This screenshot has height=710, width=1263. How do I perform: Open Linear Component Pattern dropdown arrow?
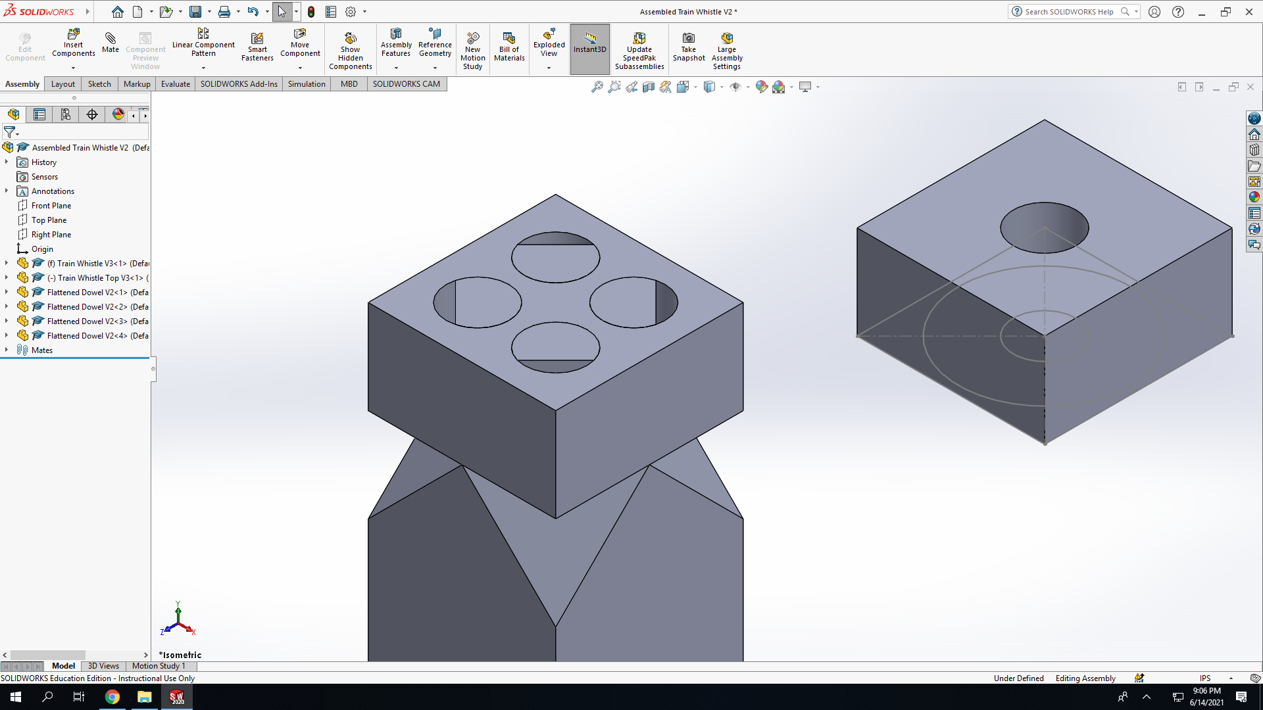203,68
